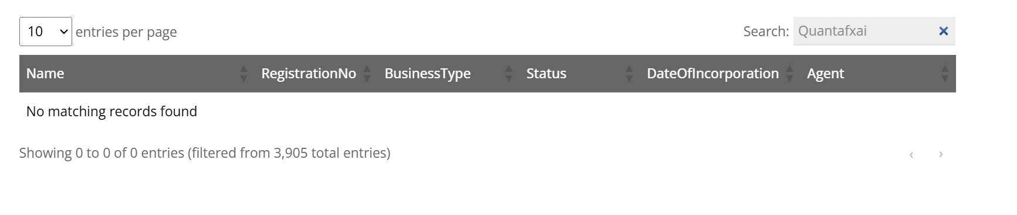Viewport: 1017px width, 215px height.
Task: Clear the Quantafxai search text
Action: [x=943, y=31]
